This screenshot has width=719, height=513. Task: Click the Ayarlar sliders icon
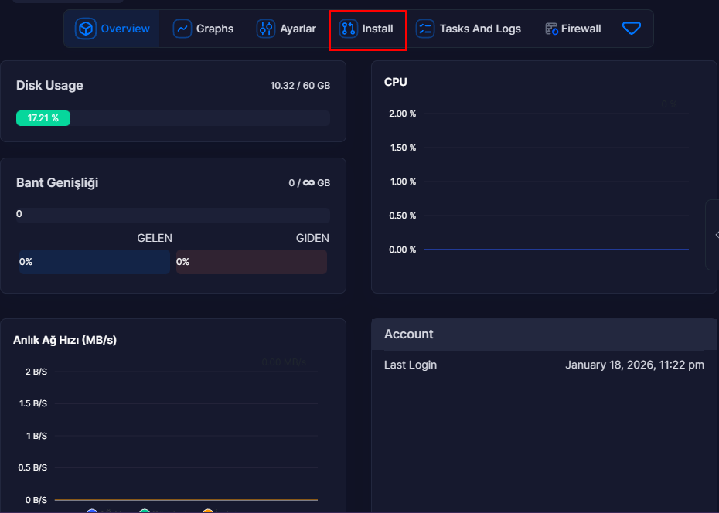266,29
